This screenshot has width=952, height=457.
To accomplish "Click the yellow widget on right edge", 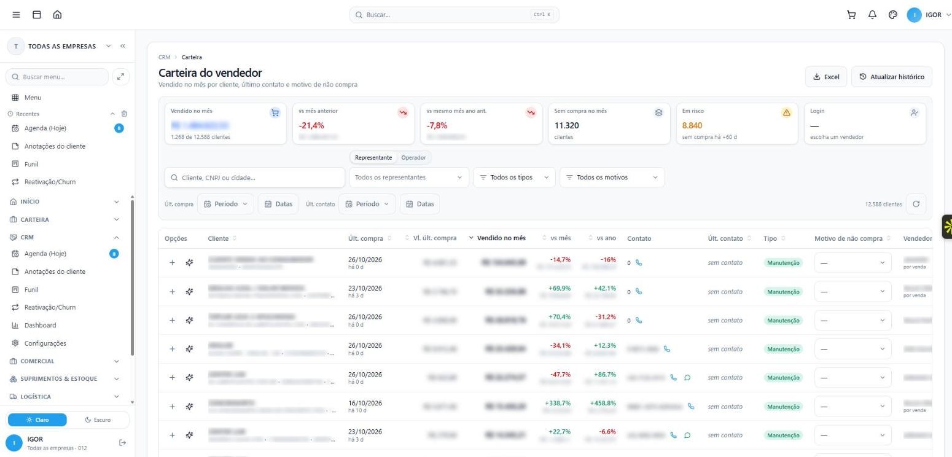I will [947, 226].
